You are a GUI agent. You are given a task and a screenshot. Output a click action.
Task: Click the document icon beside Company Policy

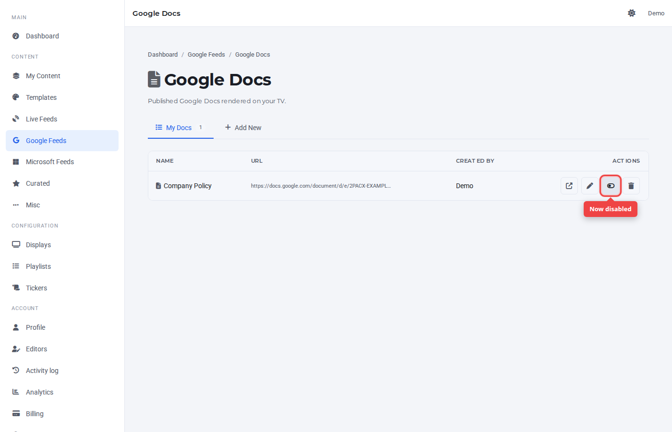click(158, 186)
